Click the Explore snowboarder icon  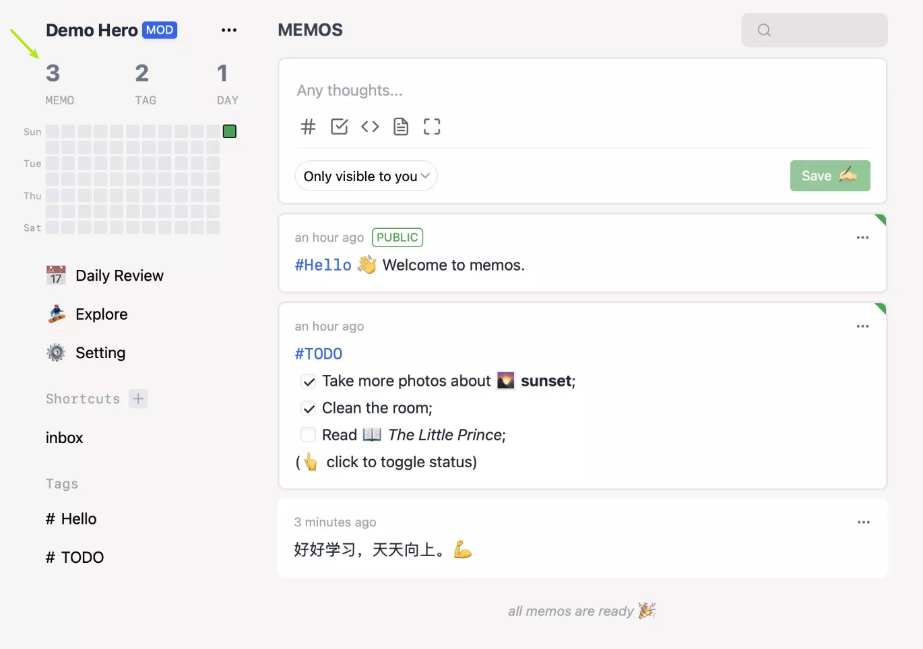[57, 314]
